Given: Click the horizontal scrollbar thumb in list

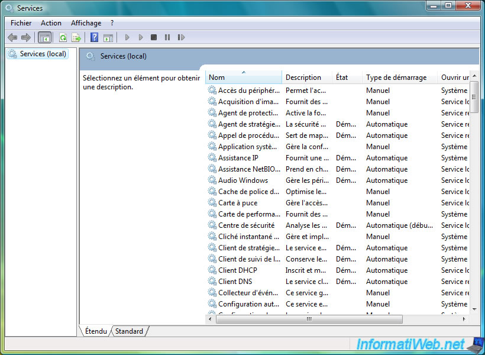Looking at the screenshot, I should [309, 319].
